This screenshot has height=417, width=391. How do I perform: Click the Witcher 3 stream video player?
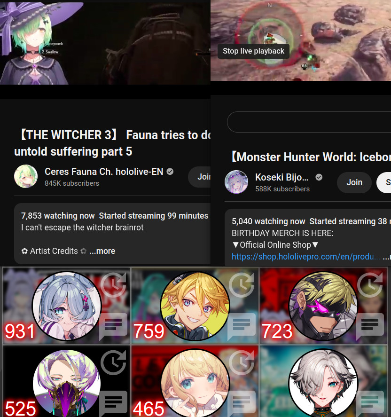(105, 43)
